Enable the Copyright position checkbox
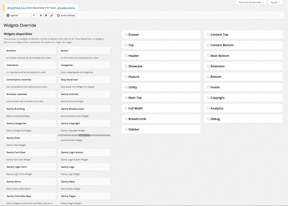The width and height of the screenshot is (288, 206). [x=208, y=98]
